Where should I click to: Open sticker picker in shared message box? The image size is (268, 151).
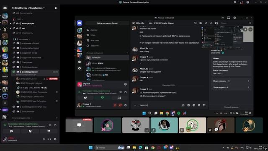193,105
